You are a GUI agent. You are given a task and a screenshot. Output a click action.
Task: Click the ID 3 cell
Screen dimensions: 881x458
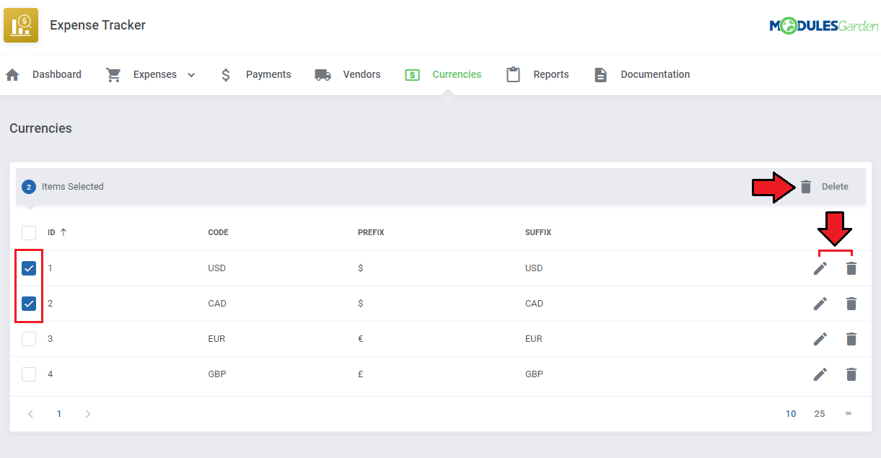point(51,339)
